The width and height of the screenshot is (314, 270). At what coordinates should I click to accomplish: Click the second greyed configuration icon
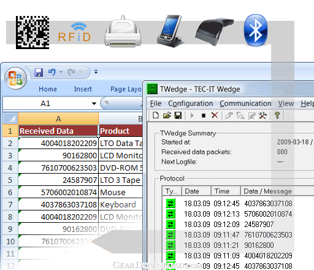[240, 115]
